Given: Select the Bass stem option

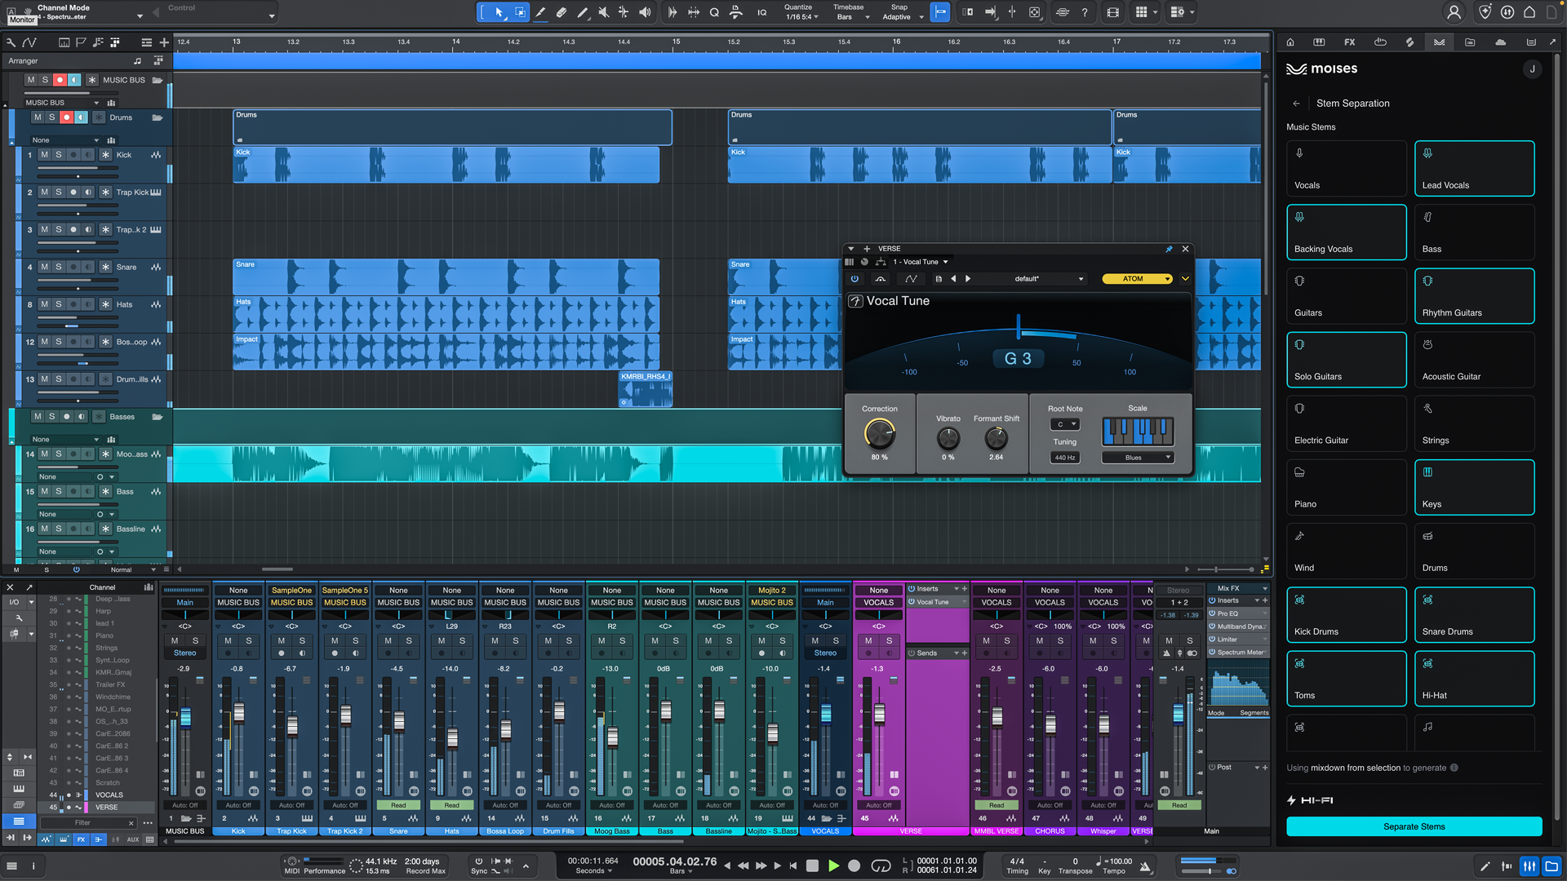Looking at the screenshot, I should (x=1474, y=232).
